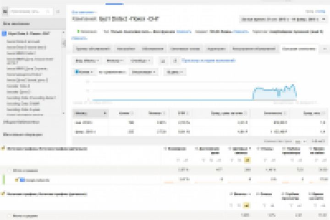The image size is (330, 220).
Task: Open the chart period dropdown rightmost above chart
Action: [175, 72]
